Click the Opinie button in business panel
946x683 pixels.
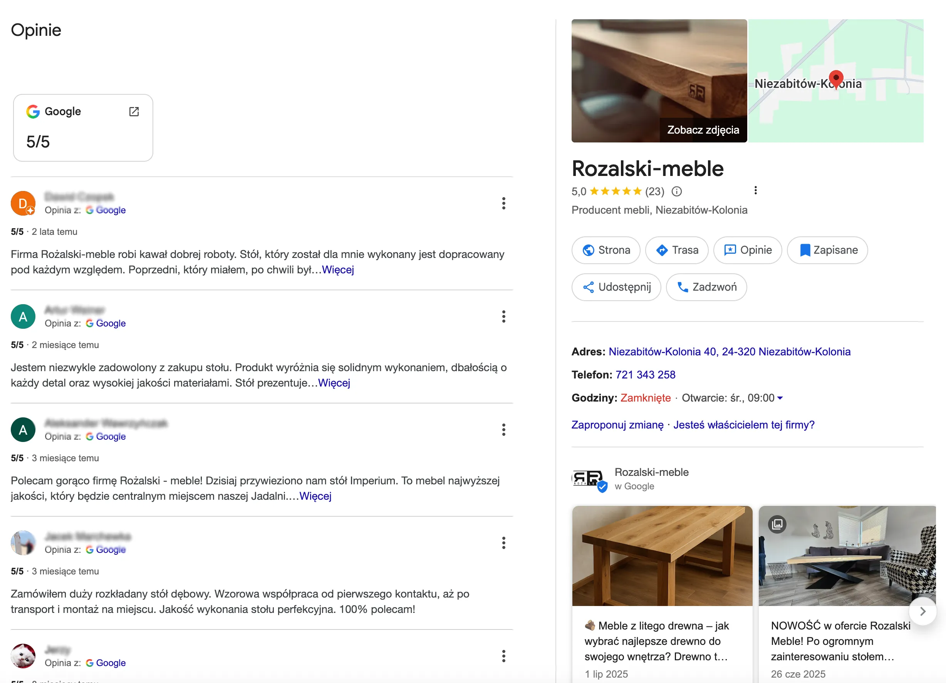(x=747, y=250)
